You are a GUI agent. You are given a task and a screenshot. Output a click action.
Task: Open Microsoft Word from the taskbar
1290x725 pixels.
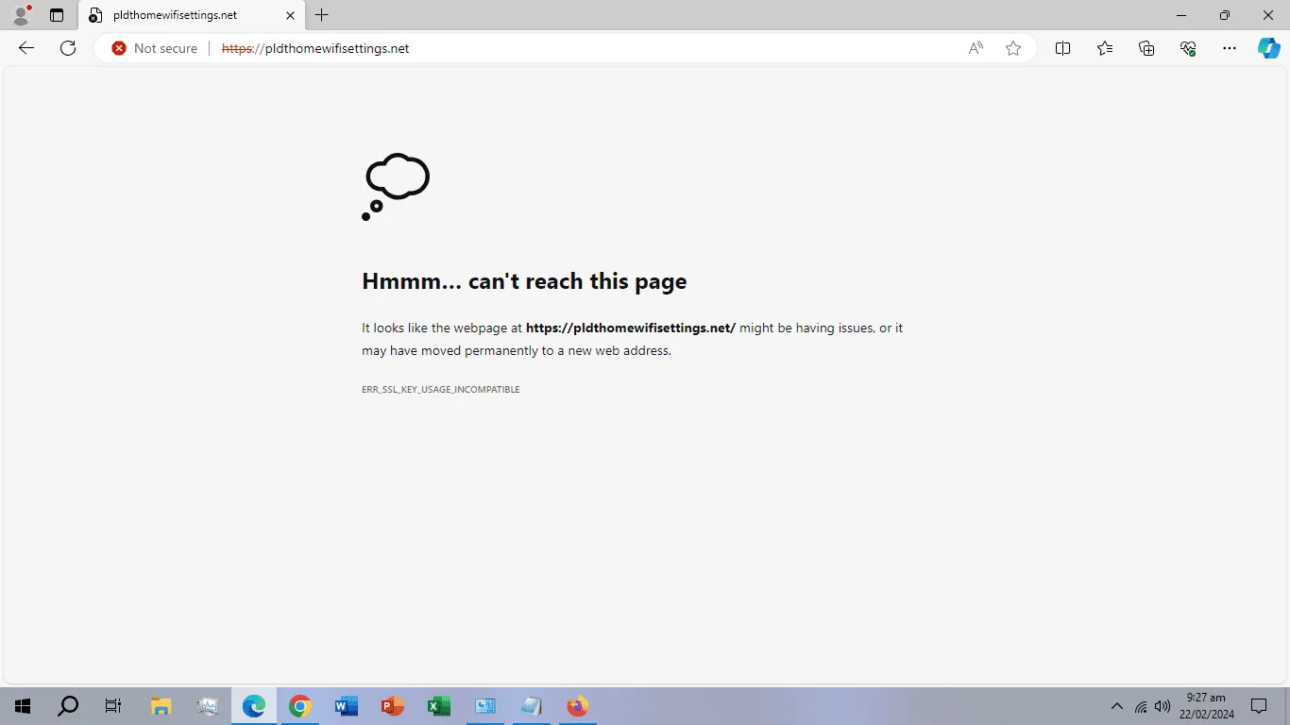pos(347,706)
